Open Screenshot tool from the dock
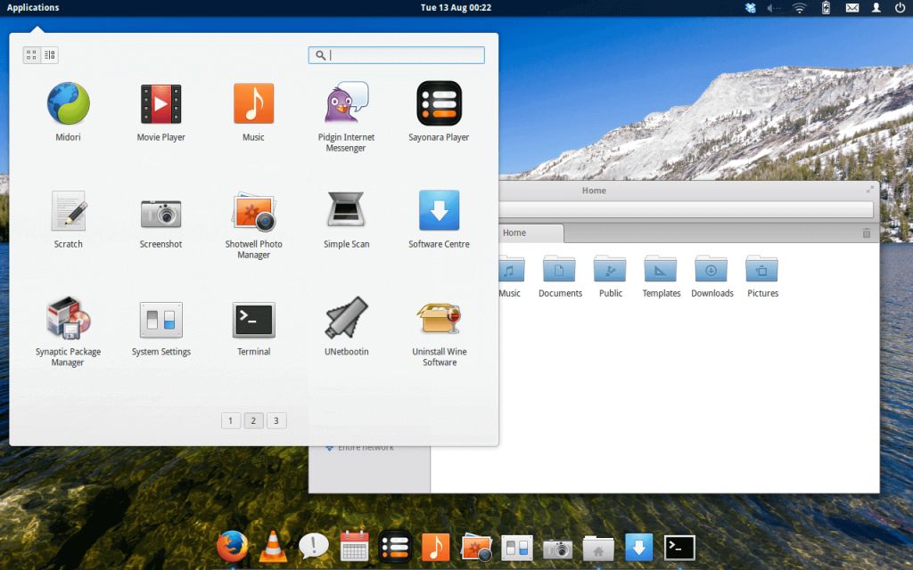This screenshot has height=570, width=913. pyautogui.click(x=557, y=549)
